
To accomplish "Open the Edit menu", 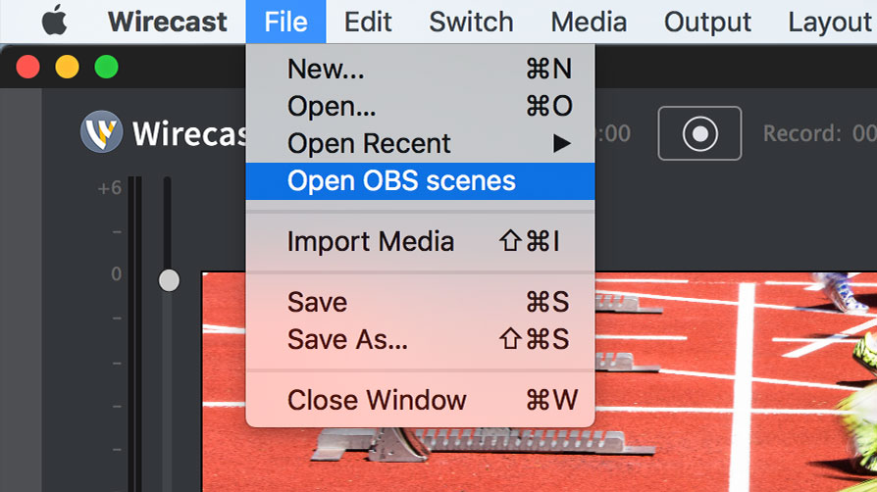I will [368, 22].
